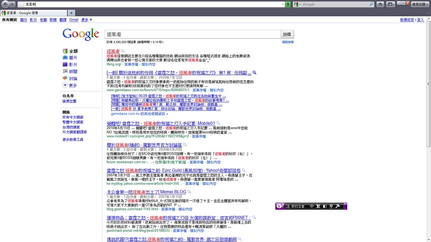Click the green Go arrow in address bar
This screenshot has width=431, height=242.
click(x=288, y=4)
